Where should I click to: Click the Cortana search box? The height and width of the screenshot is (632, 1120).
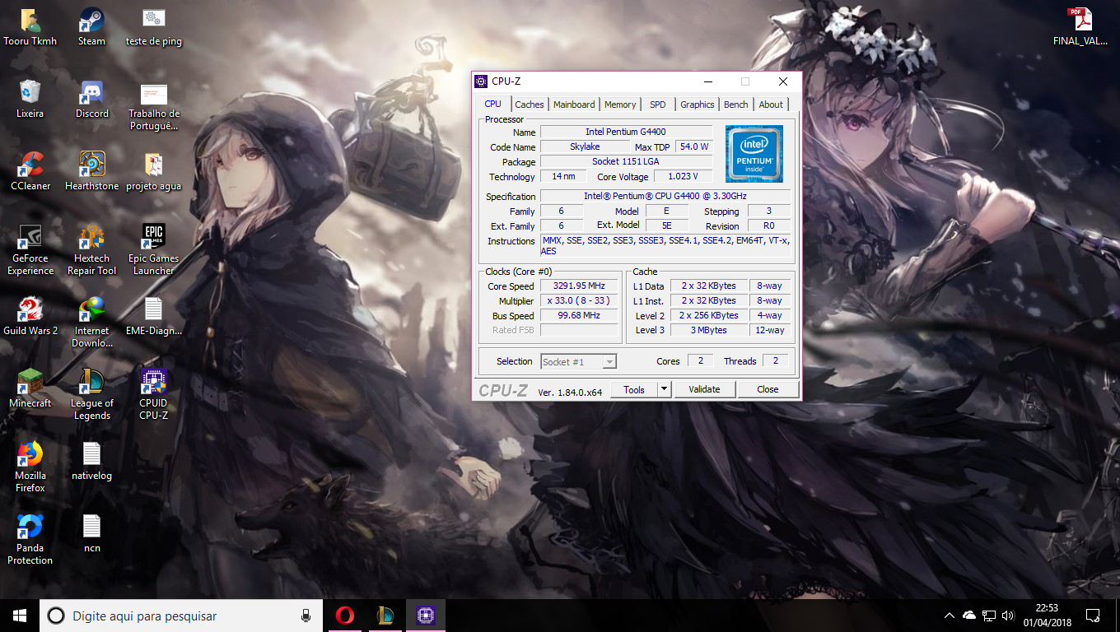183,616
